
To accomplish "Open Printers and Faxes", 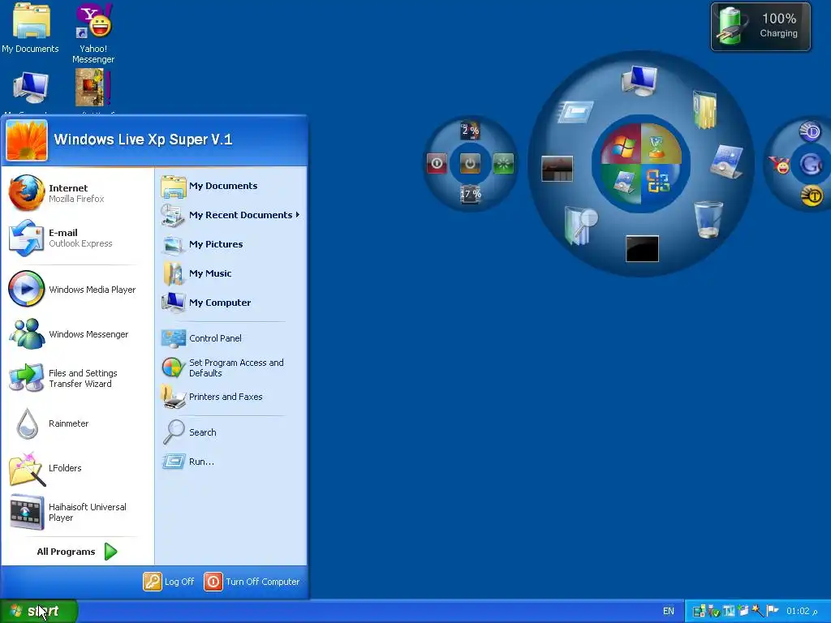I will coord(231,397).
